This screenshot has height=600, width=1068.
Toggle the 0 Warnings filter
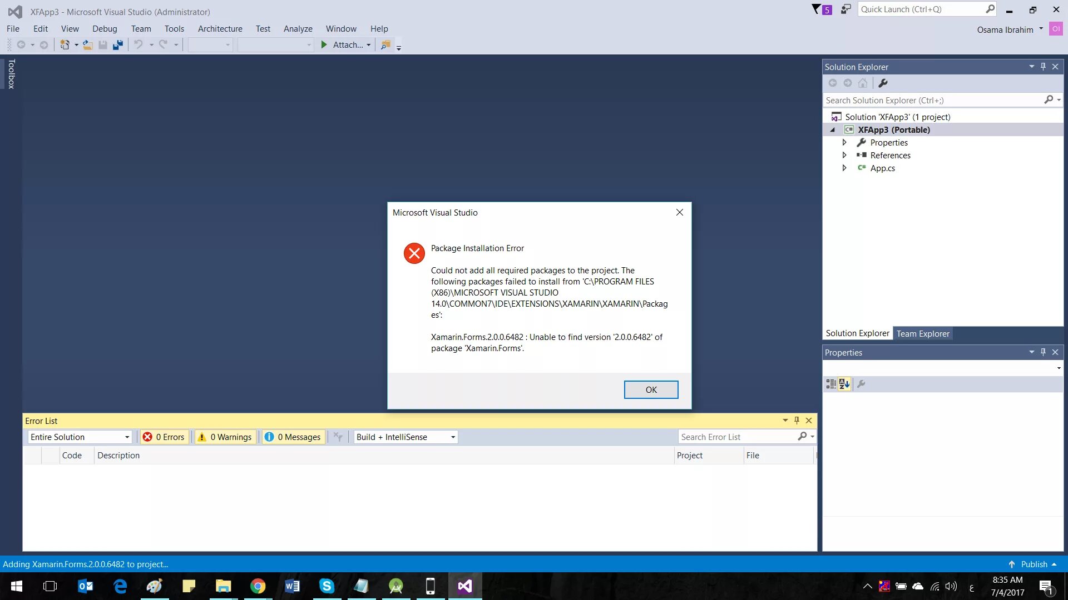coord(225,437)
